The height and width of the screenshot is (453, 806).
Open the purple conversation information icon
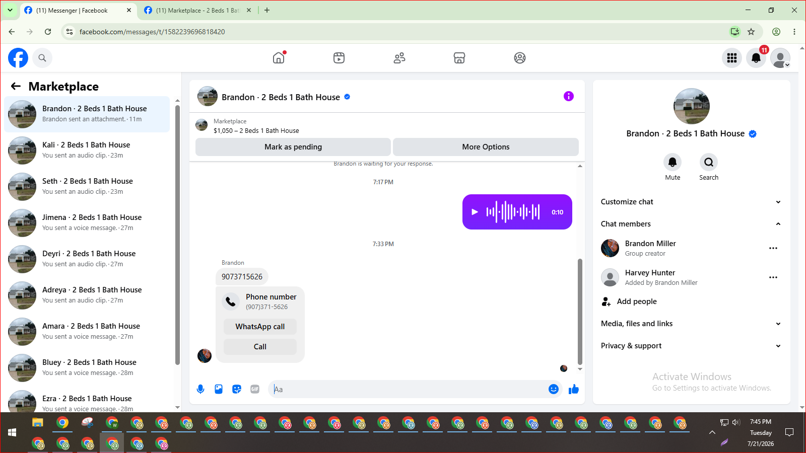tap(569, 96)
